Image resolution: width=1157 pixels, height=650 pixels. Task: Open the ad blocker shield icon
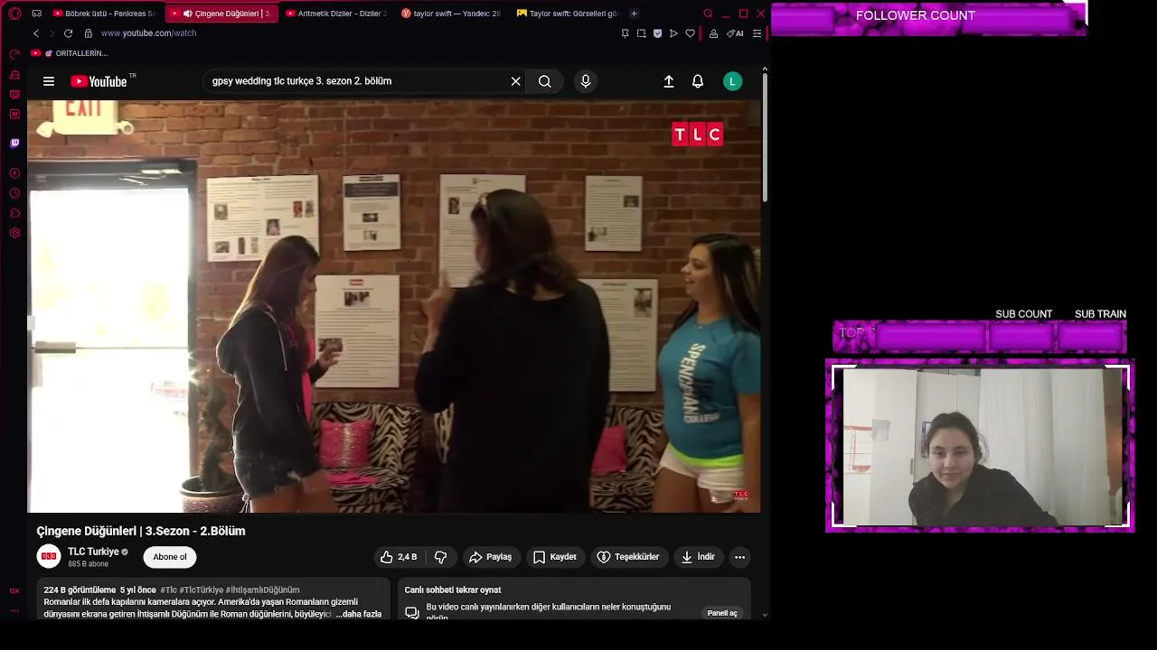(657, 33)
